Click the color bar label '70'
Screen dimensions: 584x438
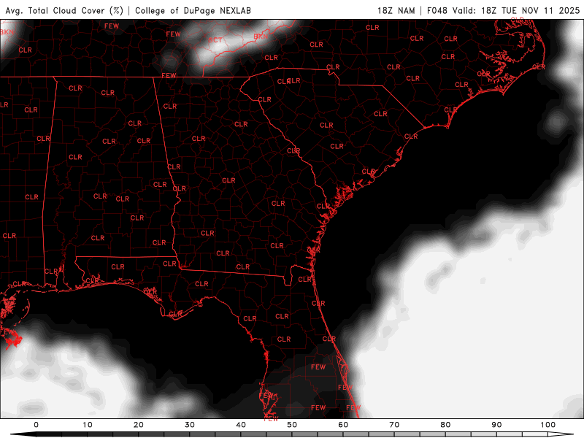point(394,425)
